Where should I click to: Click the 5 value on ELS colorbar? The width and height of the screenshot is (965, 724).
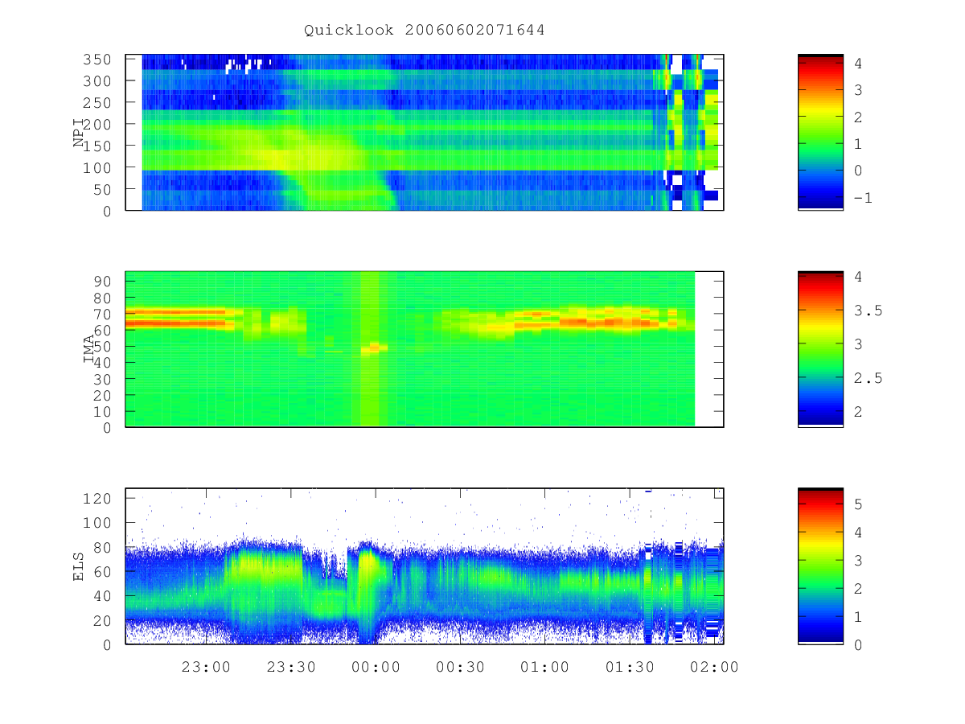click(857, 504)
